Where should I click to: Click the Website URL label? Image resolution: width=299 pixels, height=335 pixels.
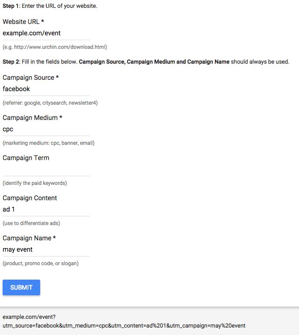click(23, 21)
